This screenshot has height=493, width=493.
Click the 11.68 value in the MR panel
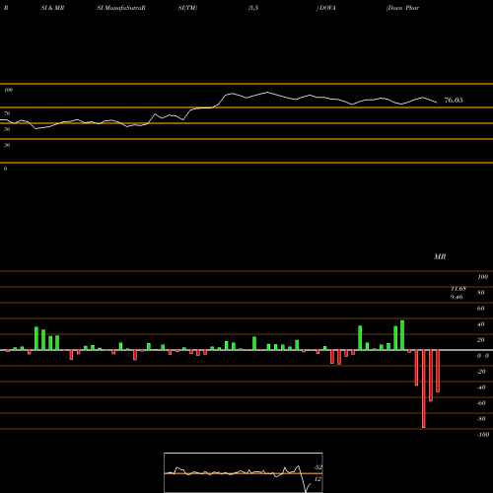(x=458, y=289)
